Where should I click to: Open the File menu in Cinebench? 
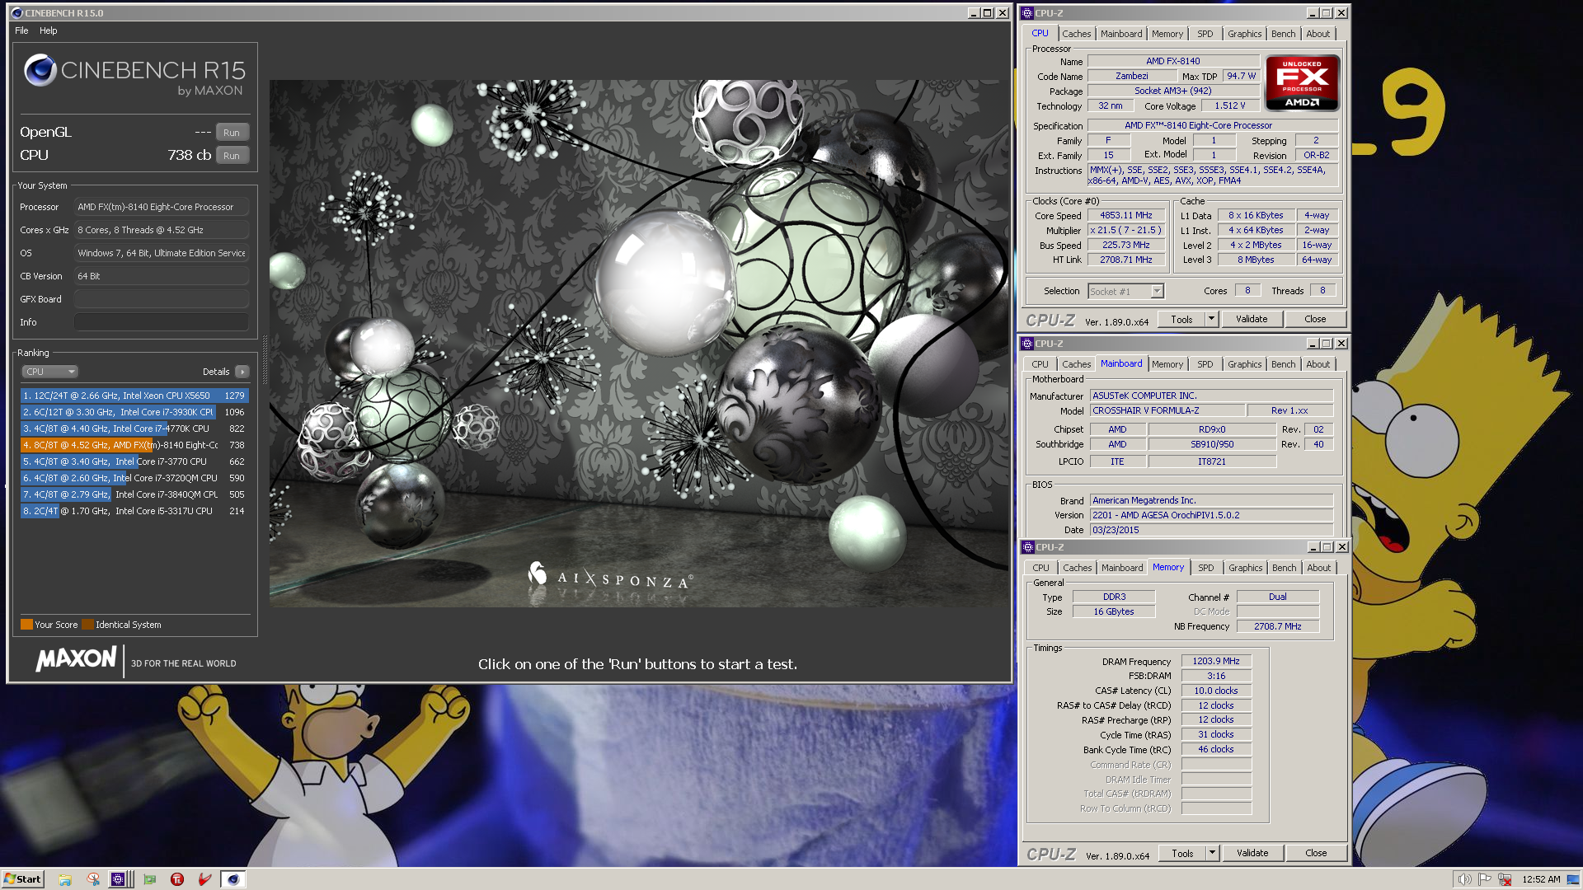(x=21, y=30)
